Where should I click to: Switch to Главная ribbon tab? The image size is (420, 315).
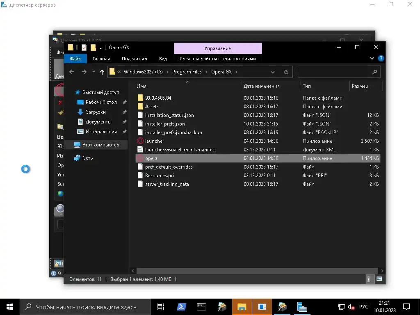click(101, 59)
